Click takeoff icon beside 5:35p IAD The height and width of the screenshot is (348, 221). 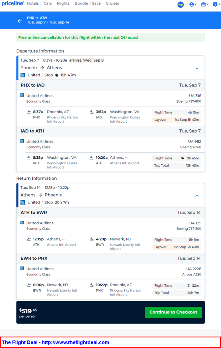(29, 157)
